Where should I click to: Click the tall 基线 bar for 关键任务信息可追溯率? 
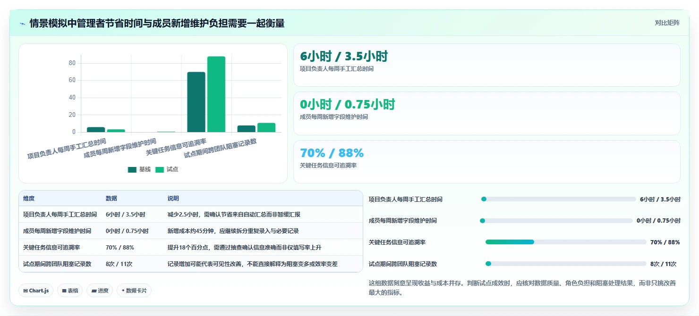[196, 102]
